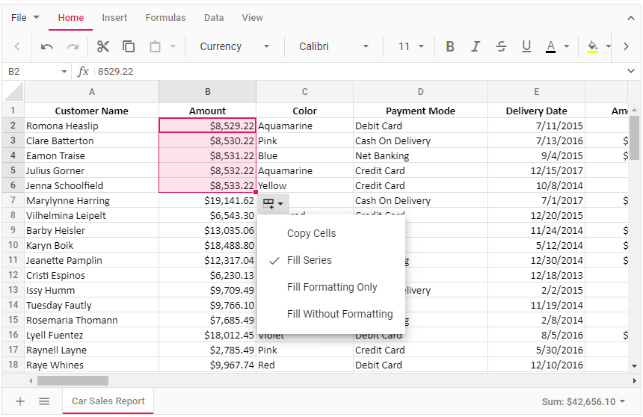The width and height of the screenshot is (643, 417).
Task: Expand the font size 11 dropdown
Action: (x=410, y=46)
